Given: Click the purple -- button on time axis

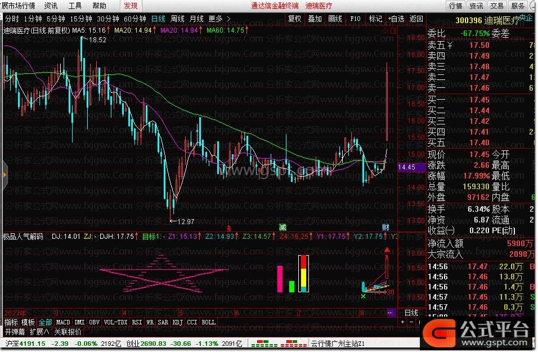Looking at the screenshot, I should [391, 313].
